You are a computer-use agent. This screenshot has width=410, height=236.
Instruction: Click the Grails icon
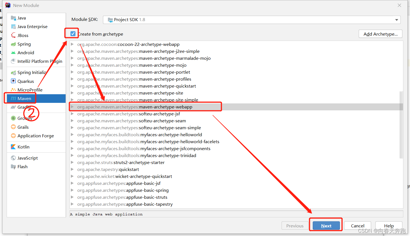point(13,127)
